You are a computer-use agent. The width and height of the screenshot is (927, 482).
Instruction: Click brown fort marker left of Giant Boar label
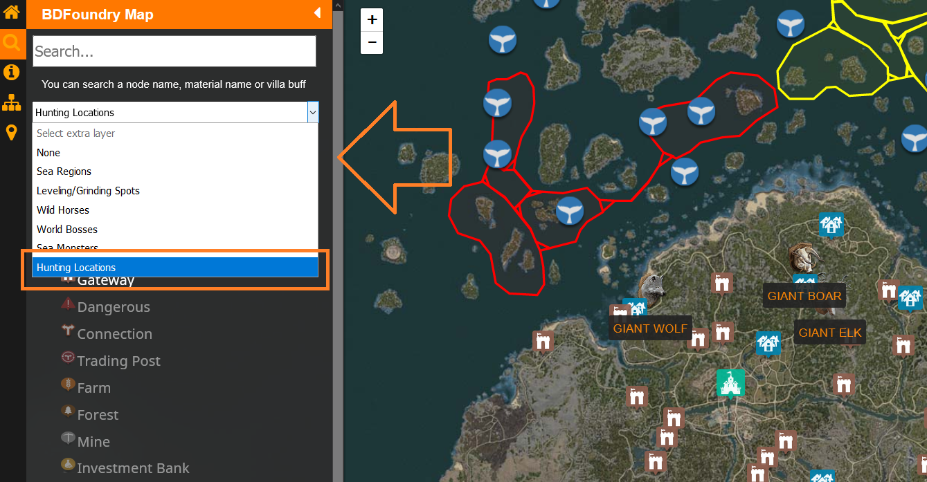pyautogui.click(x=722, y=283)
